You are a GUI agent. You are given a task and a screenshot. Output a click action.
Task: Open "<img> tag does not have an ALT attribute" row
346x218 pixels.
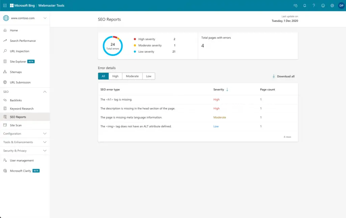[198, 126]
